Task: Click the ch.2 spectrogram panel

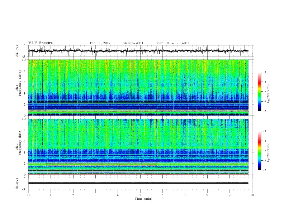Action: 138,147
